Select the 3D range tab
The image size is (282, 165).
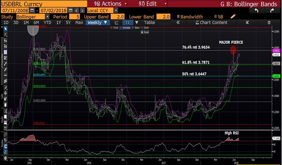[x=16, y=22]
